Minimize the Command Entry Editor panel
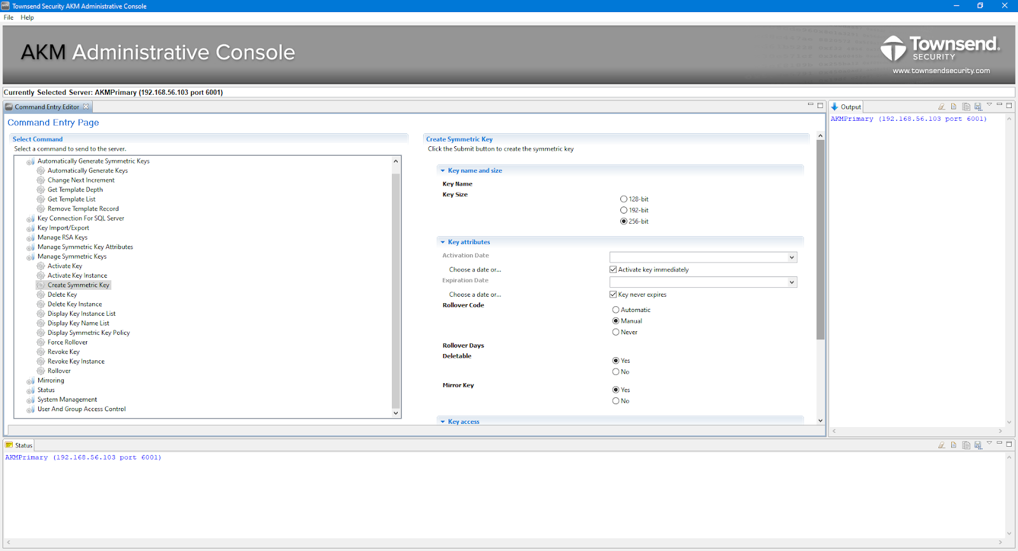The image size is (1018, 551). point(811,105)
